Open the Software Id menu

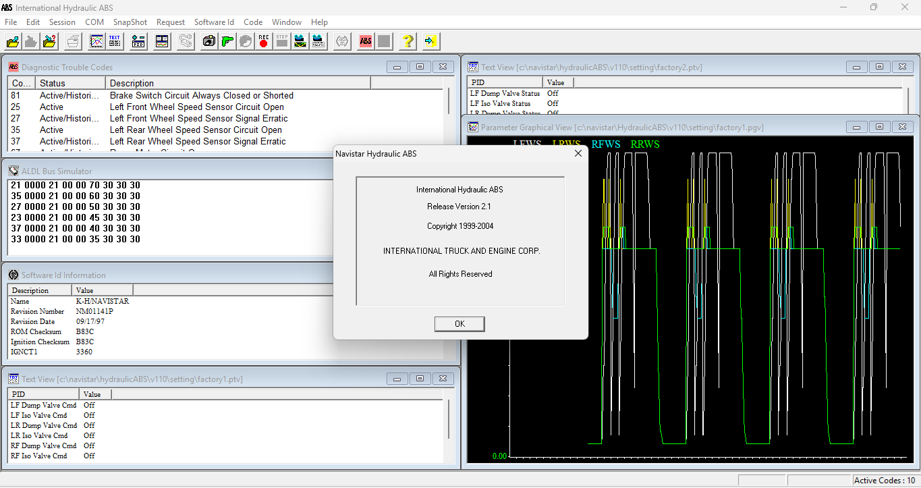(214, 22)
